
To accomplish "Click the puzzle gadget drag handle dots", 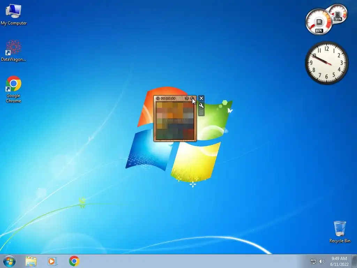I will point(201,113).
